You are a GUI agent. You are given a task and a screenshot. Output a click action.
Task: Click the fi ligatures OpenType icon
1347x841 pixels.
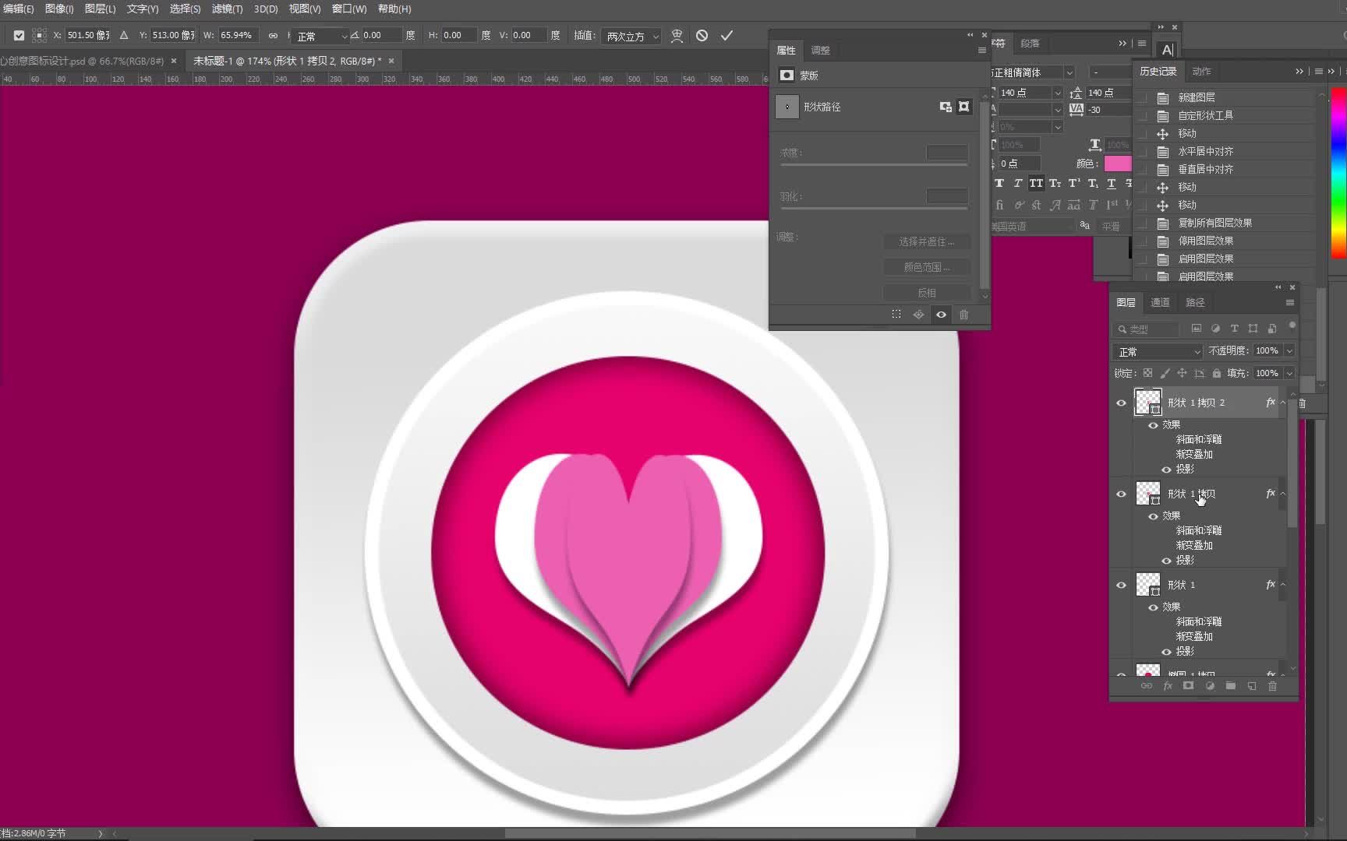click(999, 206)
